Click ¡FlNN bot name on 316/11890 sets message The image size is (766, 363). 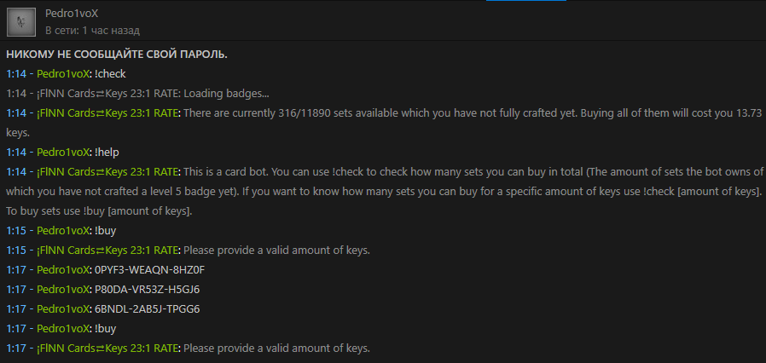point(108,113)
